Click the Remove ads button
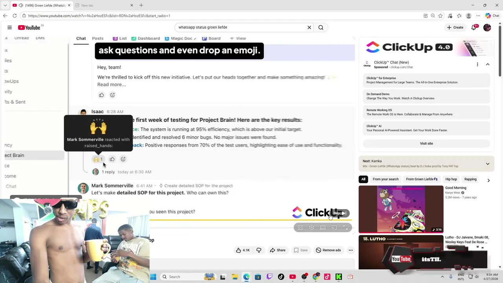This screenshot has height=283, width=503. 328,250
